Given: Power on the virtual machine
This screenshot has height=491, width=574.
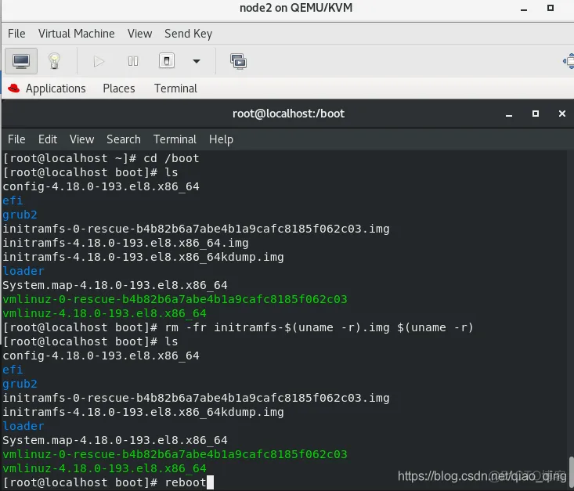Looking at the screenshot, I should (x=99, y=61).
